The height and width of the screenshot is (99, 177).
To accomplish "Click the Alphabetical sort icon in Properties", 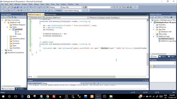I will coord(154,67).
